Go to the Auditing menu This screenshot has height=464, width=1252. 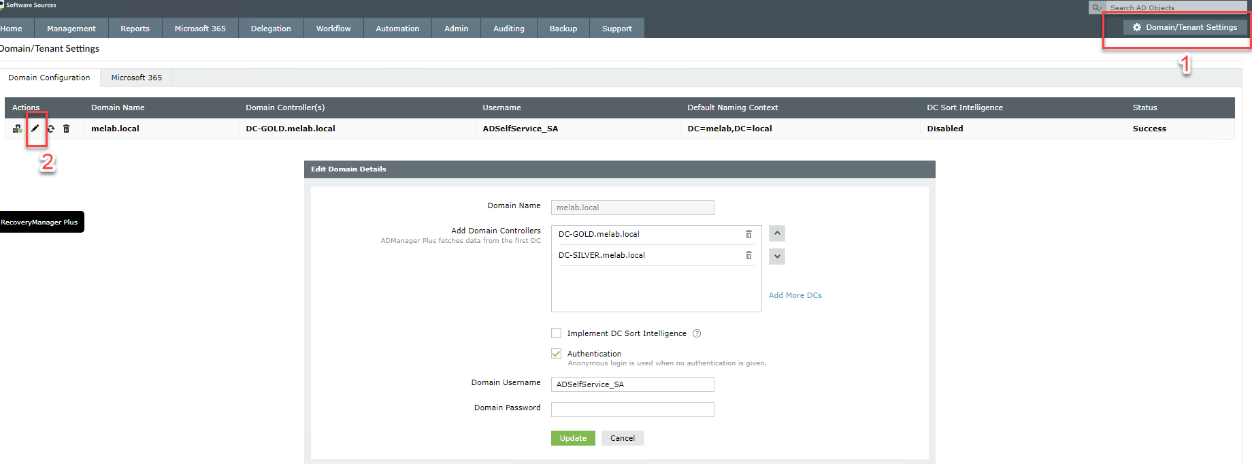click(508, 29)
